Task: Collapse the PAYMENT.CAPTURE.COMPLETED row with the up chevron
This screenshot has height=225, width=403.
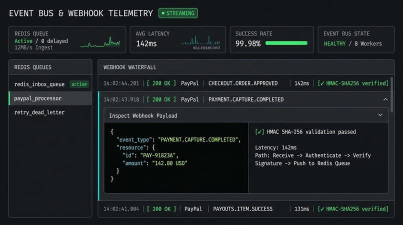Action: click(385, 99)
